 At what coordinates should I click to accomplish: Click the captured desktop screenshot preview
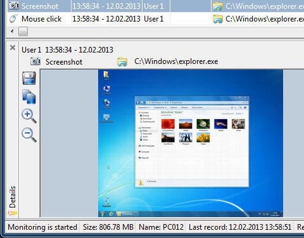tap(191, 143)
